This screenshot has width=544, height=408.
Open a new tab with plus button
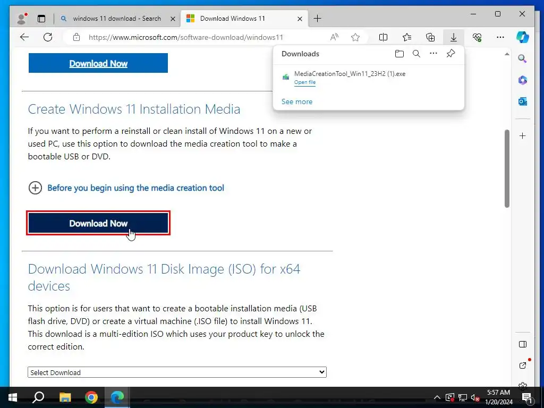[317, 19]
